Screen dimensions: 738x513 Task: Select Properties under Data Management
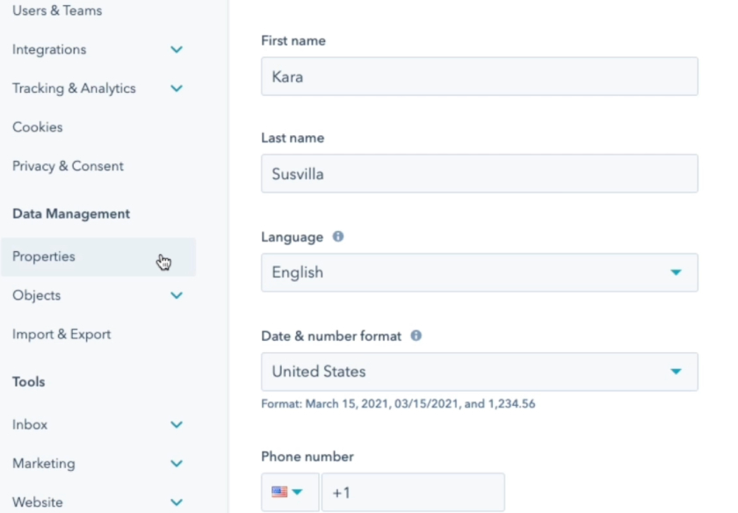click(98, 256)
